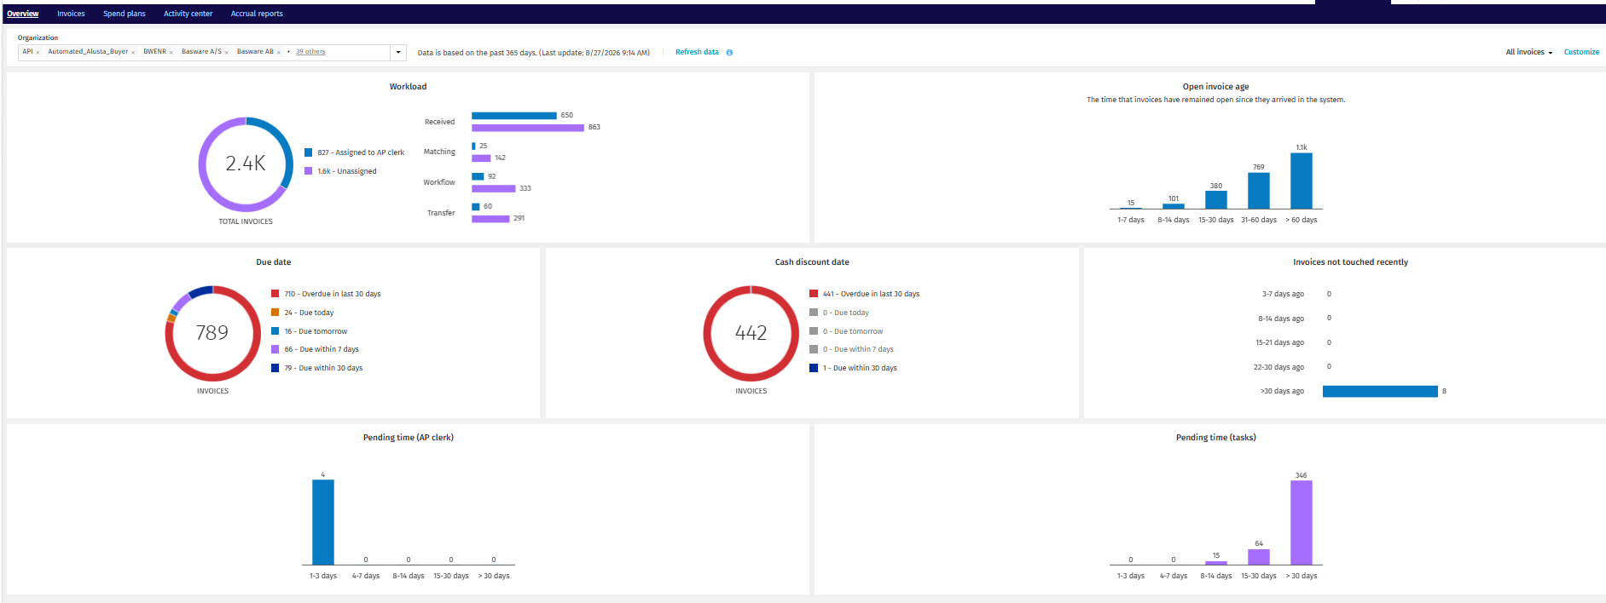The image size is (1606, 603).
Task: Switch to the Invoices tab
Action: tap(71, 14)
